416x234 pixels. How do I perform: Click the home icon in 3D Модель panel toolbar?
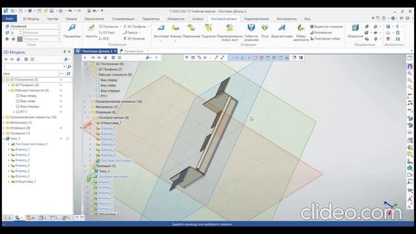(x=18, y=59)
